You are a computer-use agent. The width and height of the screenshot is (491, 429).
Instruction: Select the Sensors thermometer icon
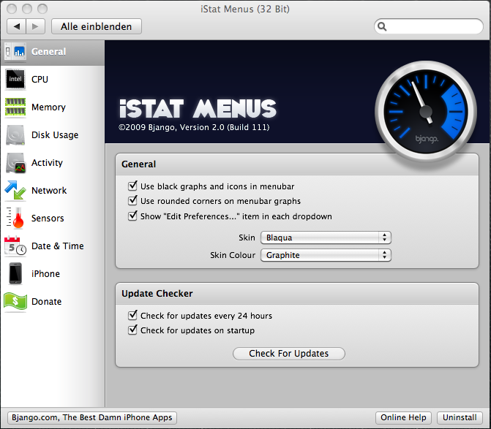click(15, 219)
